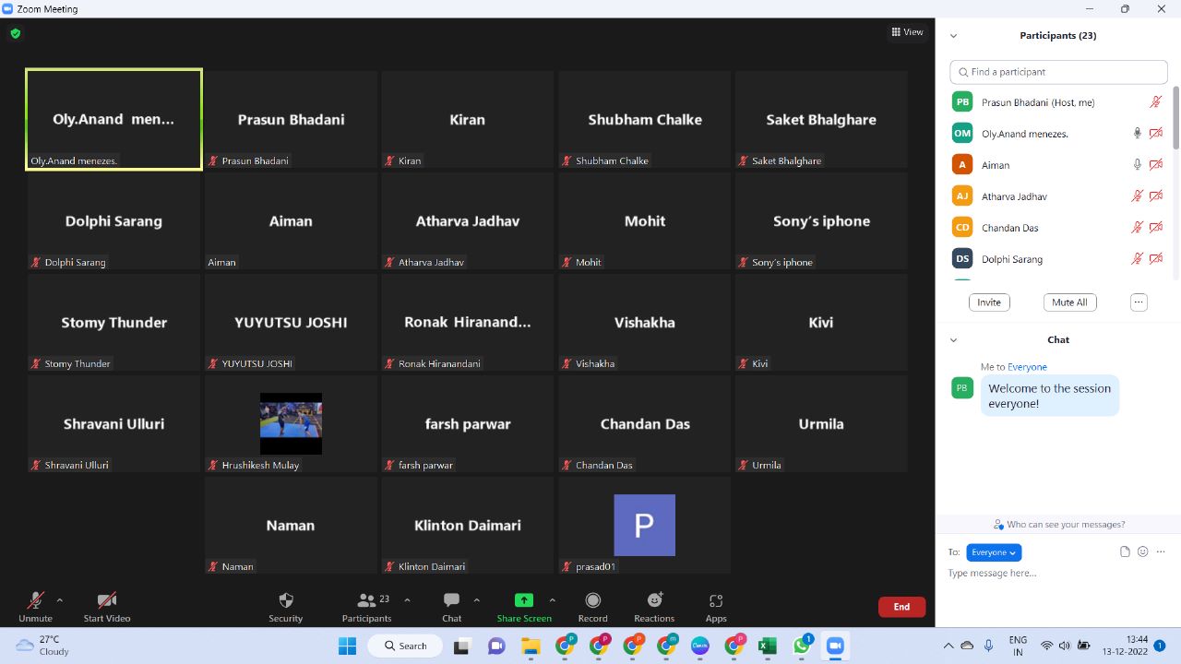Viewport: 1181px width, 664px height.
Task: Open the View layout menu
Action: pyautogui.click(x=907, y=32)
